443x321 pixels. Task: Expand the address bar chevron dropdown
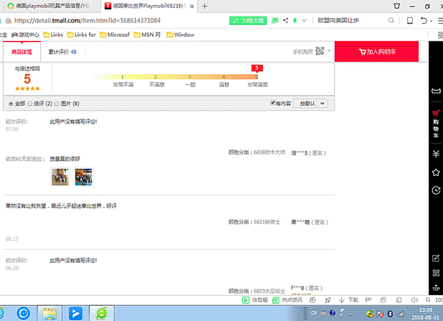click(x=304, y=20)
